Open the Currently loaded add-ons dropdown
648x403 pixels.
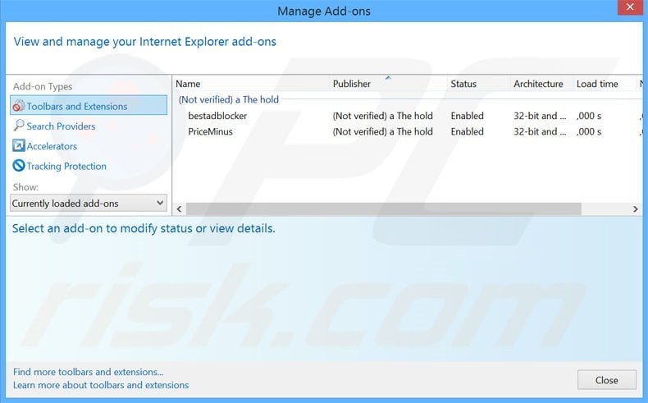click(89, 204)
